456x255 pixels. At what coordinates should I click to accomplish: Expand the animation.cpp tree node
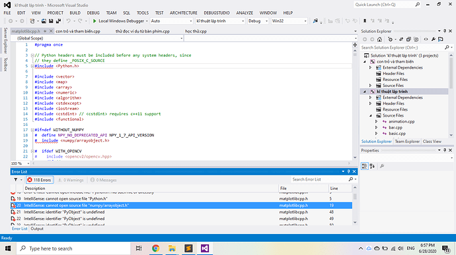click(376, 121)
